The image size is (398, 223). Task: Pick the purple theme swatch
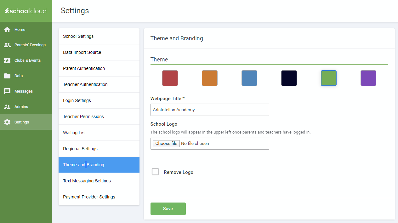[x=368, y=78]
